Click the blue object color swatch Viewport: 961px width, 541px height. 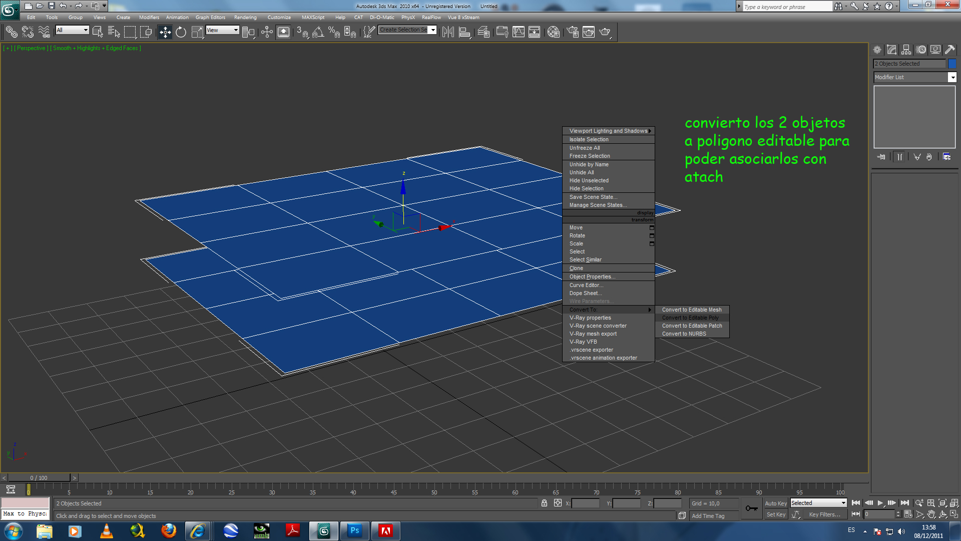(x=952, y=64)
